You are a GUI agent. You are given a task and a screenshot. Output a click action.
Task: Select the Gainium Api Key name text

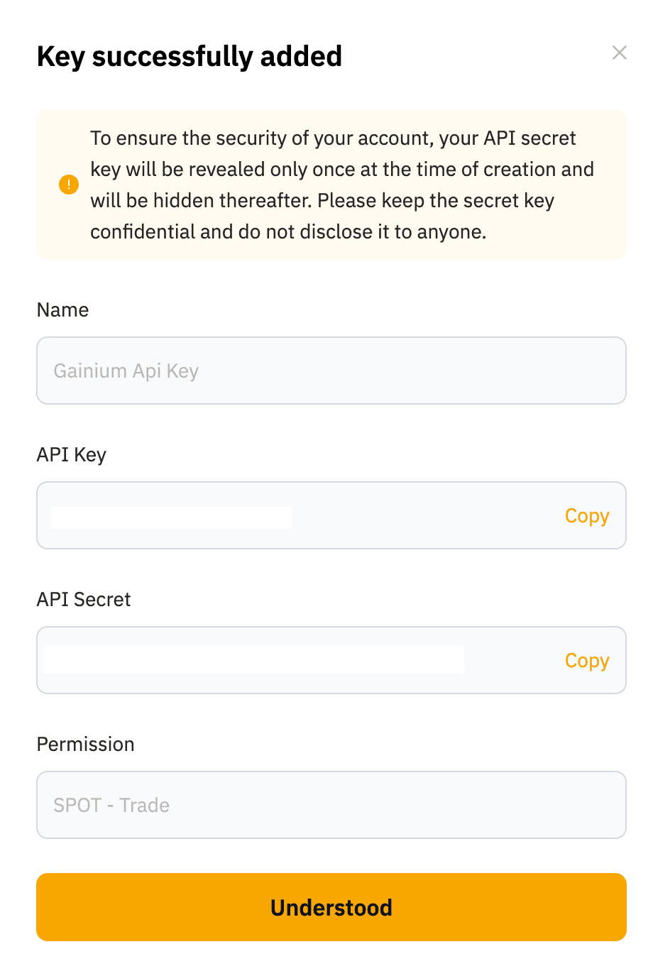(x=126, y=371)
